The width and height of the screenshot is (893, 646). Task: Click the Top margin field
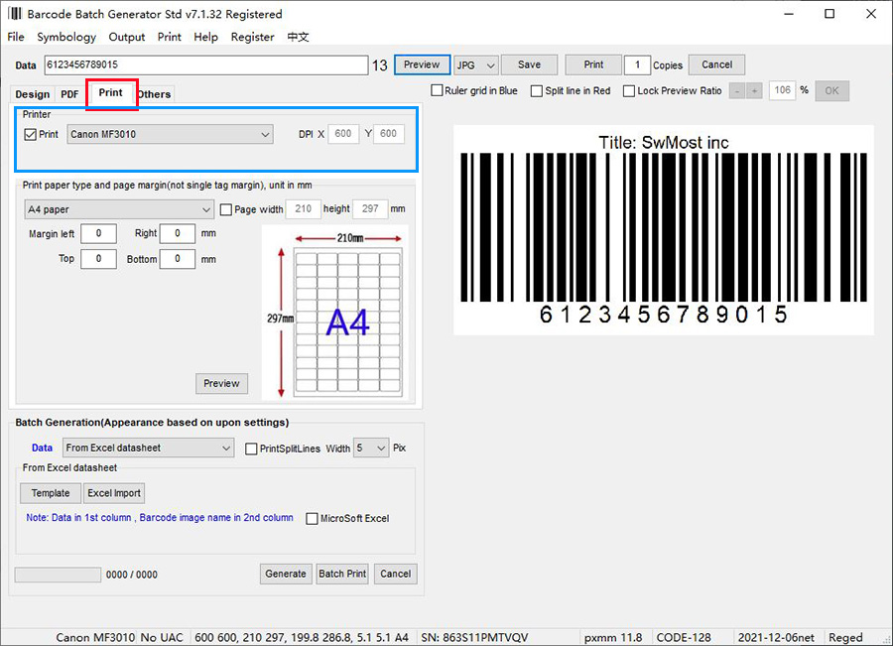(x=98, y=259)
